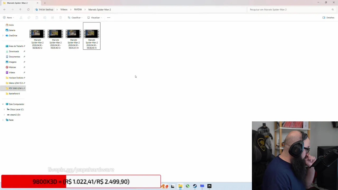Navigate to Vídeos in the breadcrumb
This screenshot has height=190, width=338.
click(64, 9)
